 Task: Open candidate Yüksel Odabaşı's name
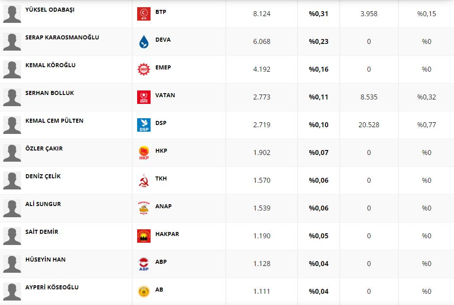(x=50, y=9)
